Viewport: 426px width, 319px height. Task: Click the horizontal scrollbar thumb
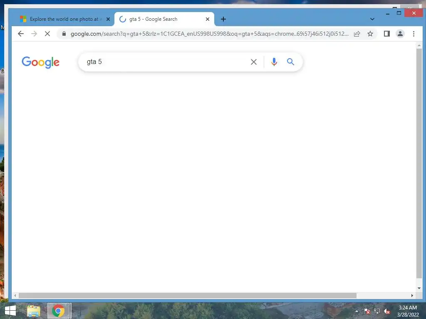[188, 295]
